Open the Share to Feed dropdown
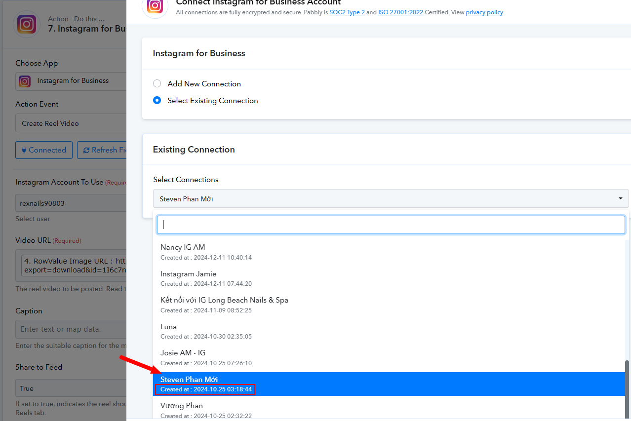 [x=71, y=388]
